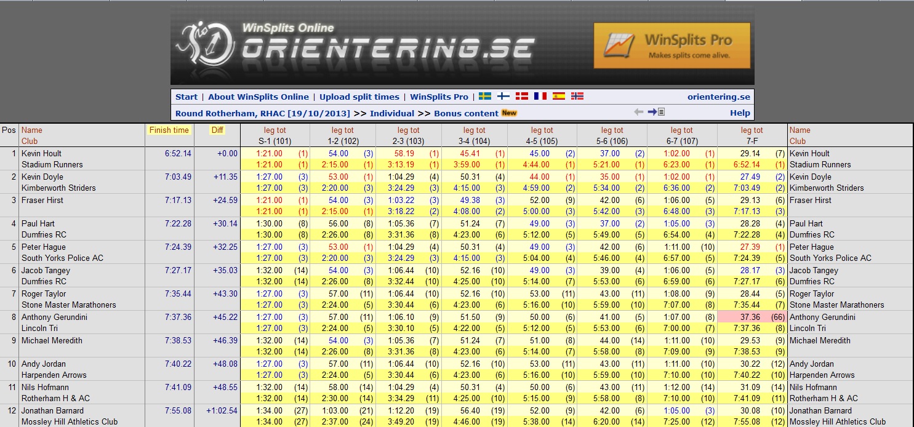
Task: Select the Finnish flag language option
Action: coord(503,97)
